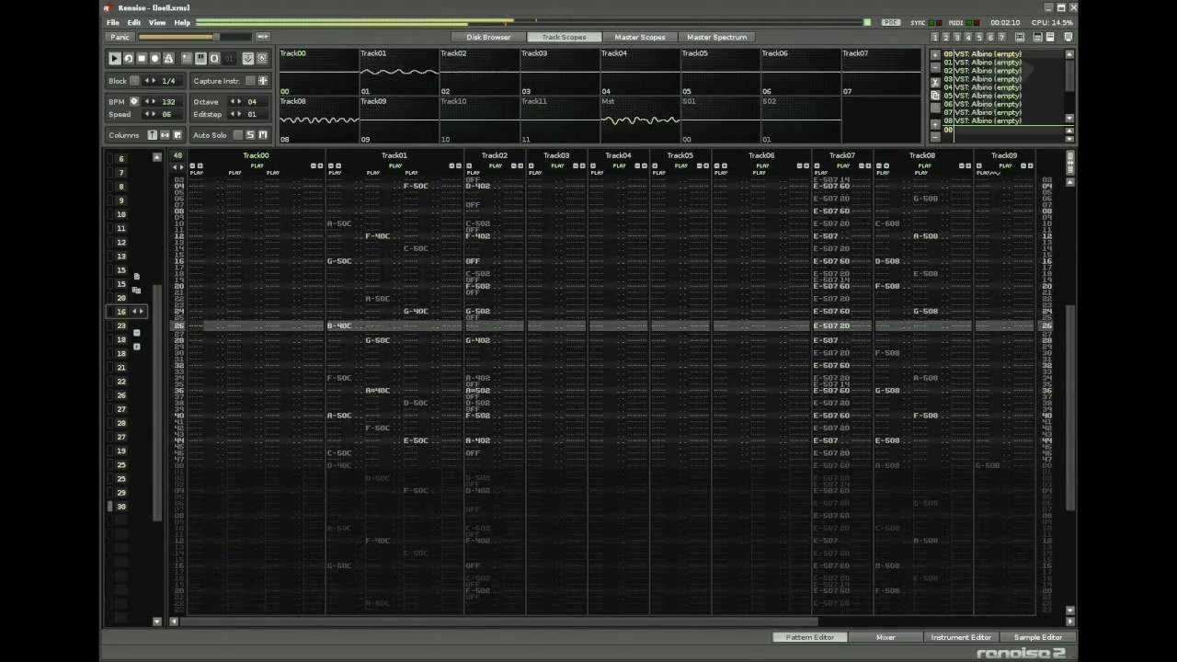Enable the Auto Solo checkbox

[237, 135]
